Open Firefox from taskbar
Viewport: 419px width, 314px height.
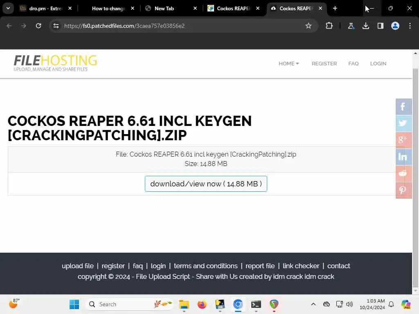[x=202, y=304]
